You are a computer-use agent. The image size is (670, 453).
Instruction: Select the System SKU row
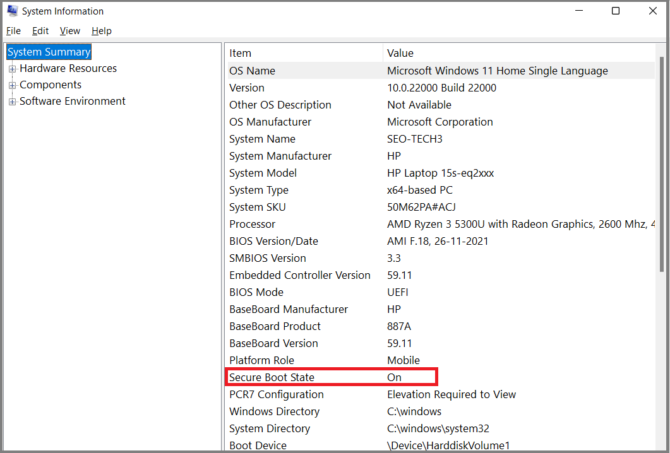[x=440, y=207]
